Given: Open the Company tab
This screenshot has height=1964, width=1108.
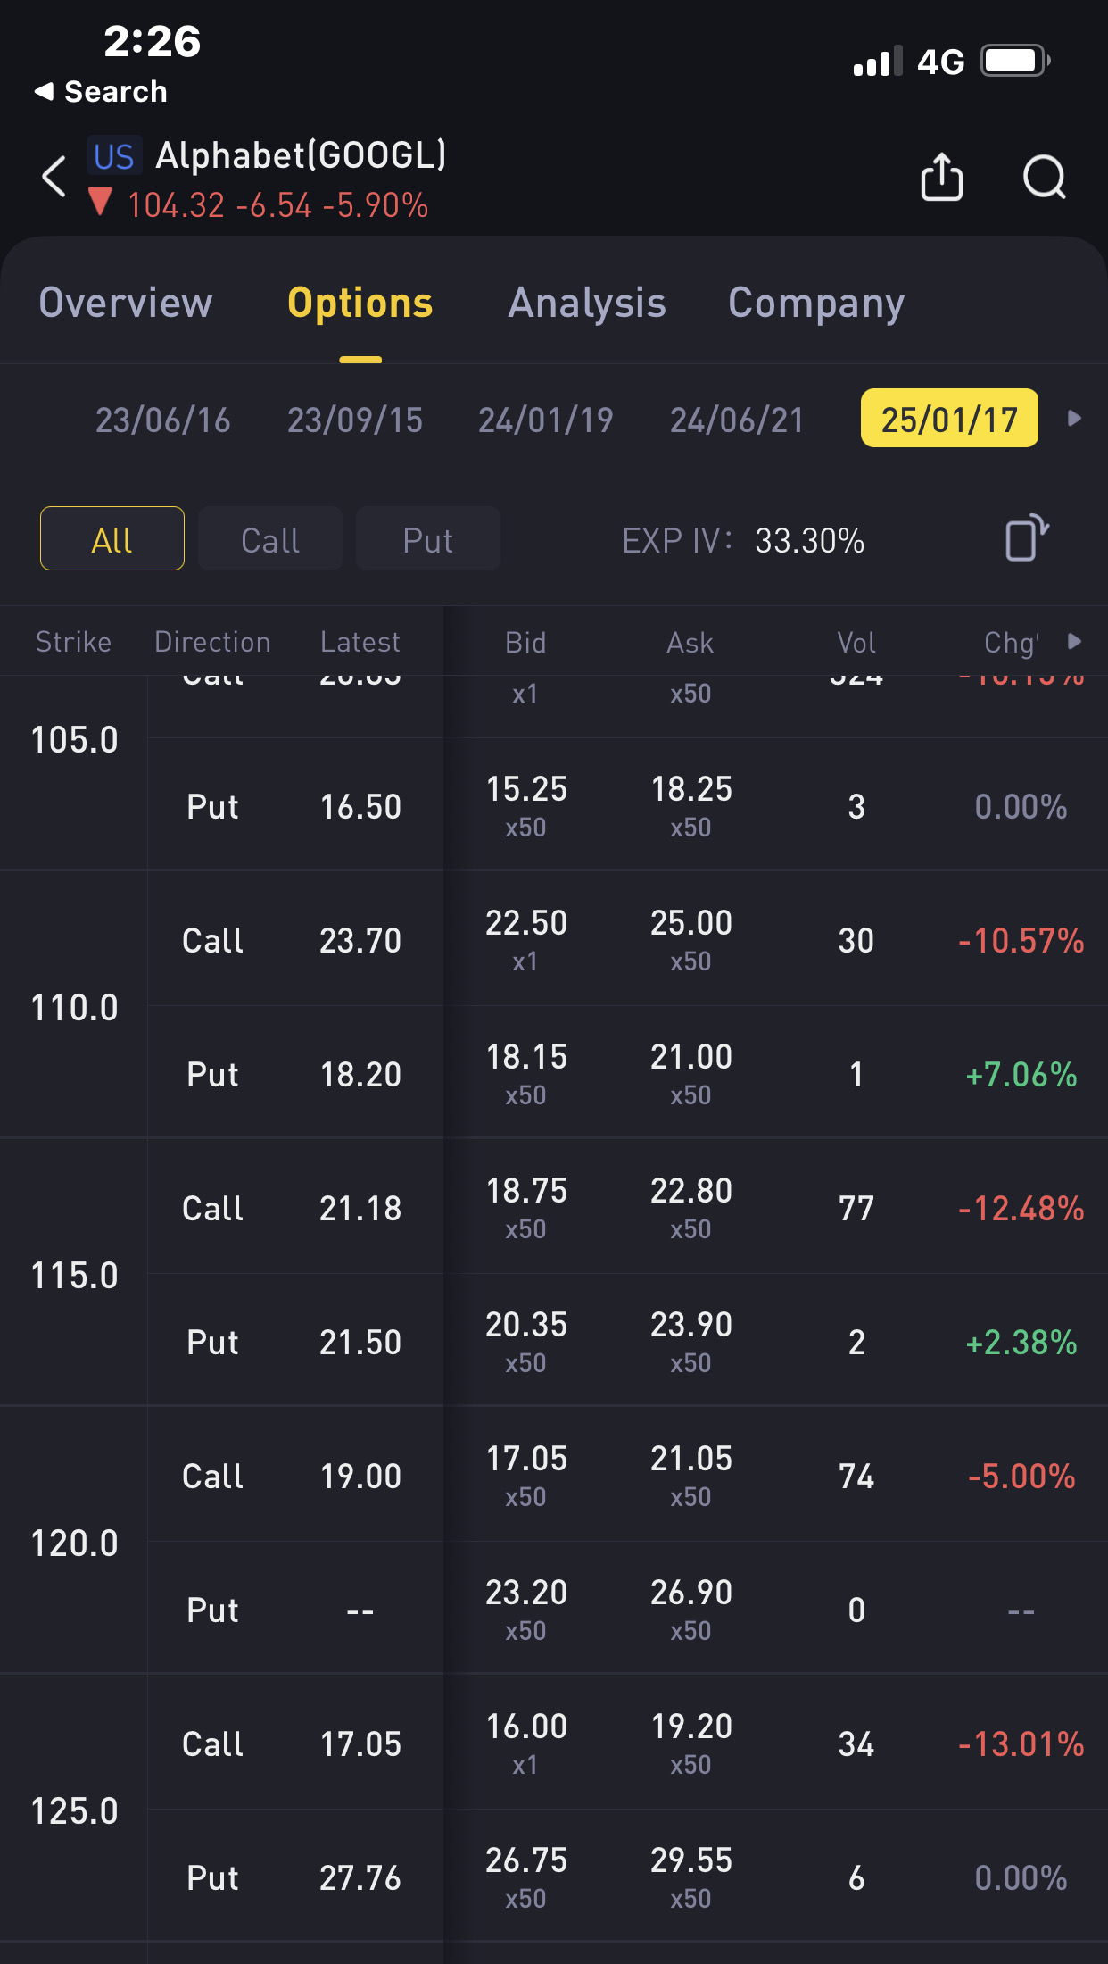Looking at the screenshot, I should click(816, 304).
